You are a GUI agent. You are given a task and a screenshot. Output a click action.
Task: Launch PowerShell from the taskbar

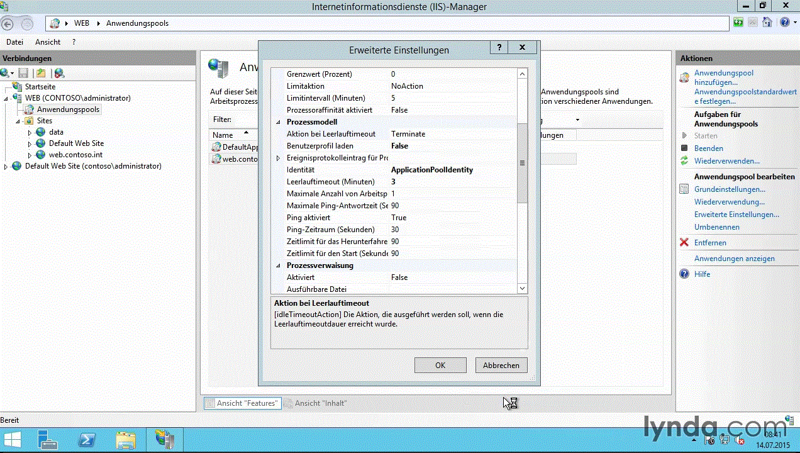click(86, 439)
